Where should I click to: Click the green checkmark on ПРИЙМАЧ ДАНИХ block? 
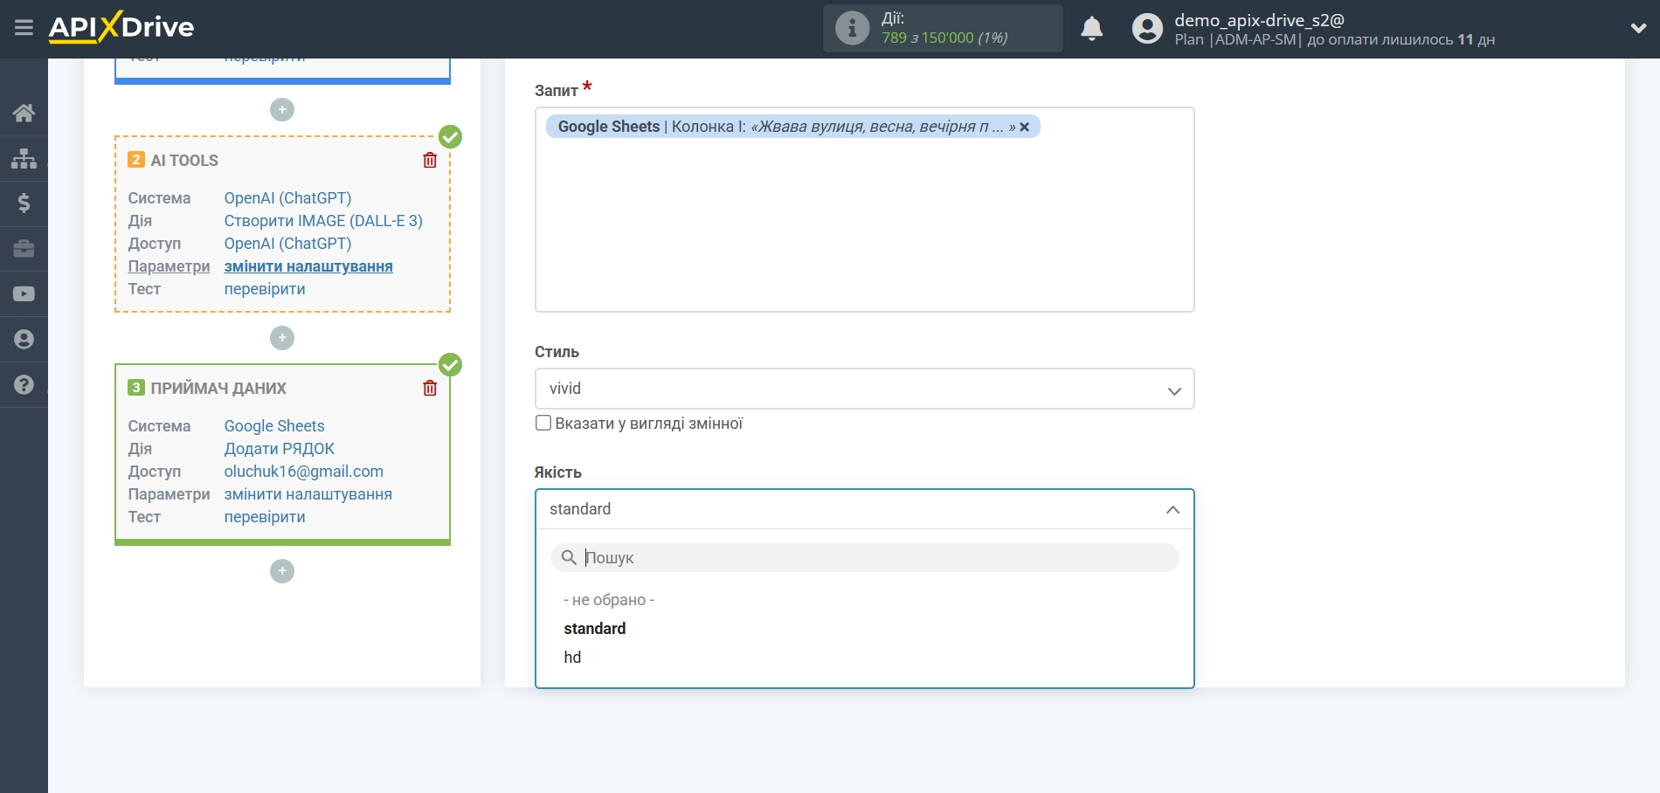point(450,365)
